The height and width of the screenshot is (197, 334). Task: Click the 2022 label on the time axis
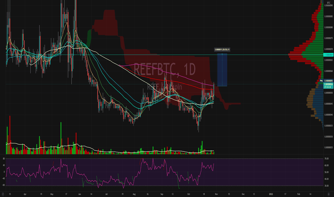(271, 194)
